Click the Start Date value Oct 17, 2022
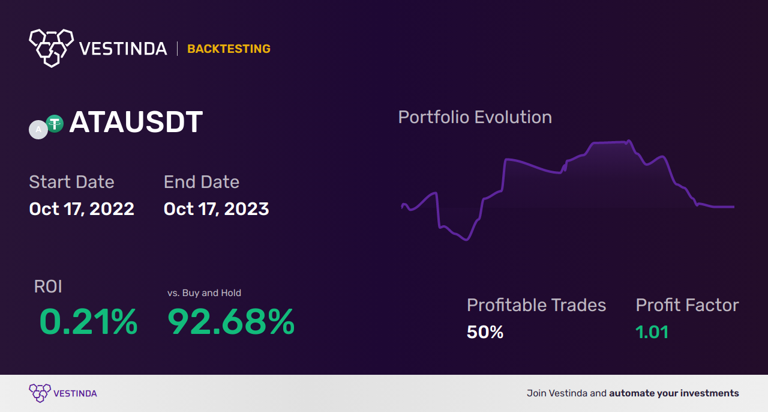Screen dimensions: 768x412 pyautogui.click(x=82, y=209)
